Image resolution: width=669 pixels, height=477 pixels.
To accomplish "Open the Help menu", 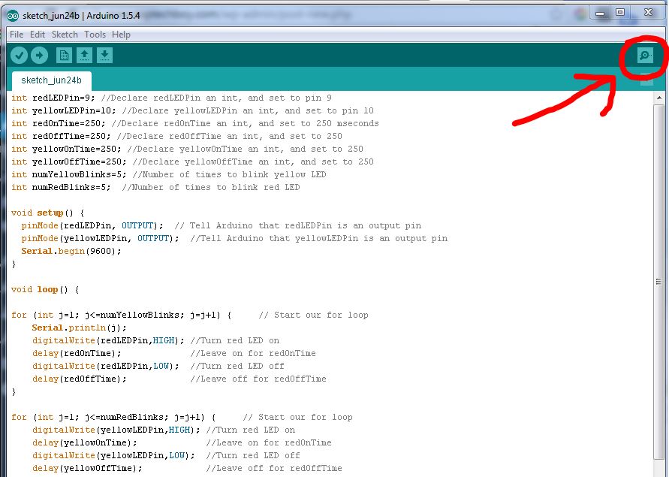I will pos(121,34).
